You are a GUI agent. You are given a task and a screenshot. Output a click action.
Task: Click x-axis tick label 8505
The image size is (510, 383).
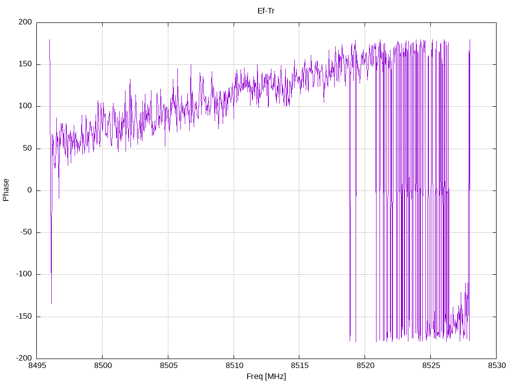pyautogui.click(x=168, y=366)
